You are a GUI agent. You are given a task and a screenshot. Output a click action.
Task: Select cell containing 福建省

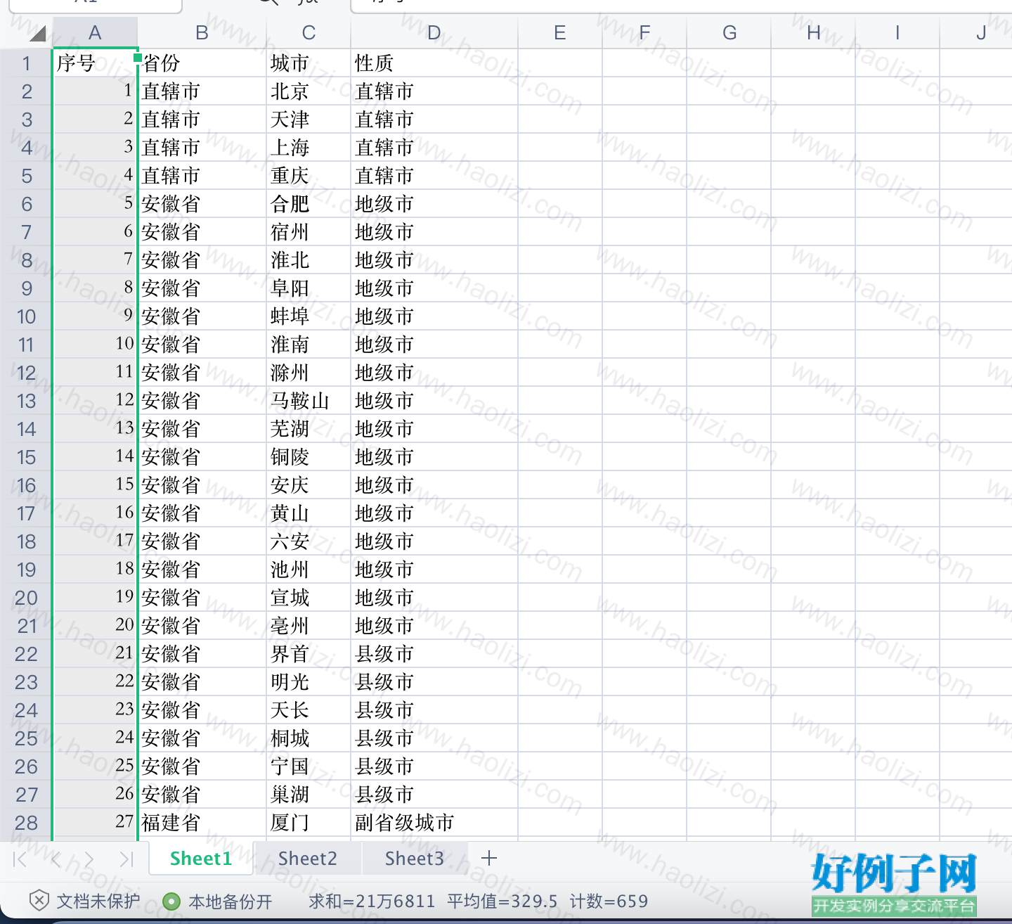[202, 823]
